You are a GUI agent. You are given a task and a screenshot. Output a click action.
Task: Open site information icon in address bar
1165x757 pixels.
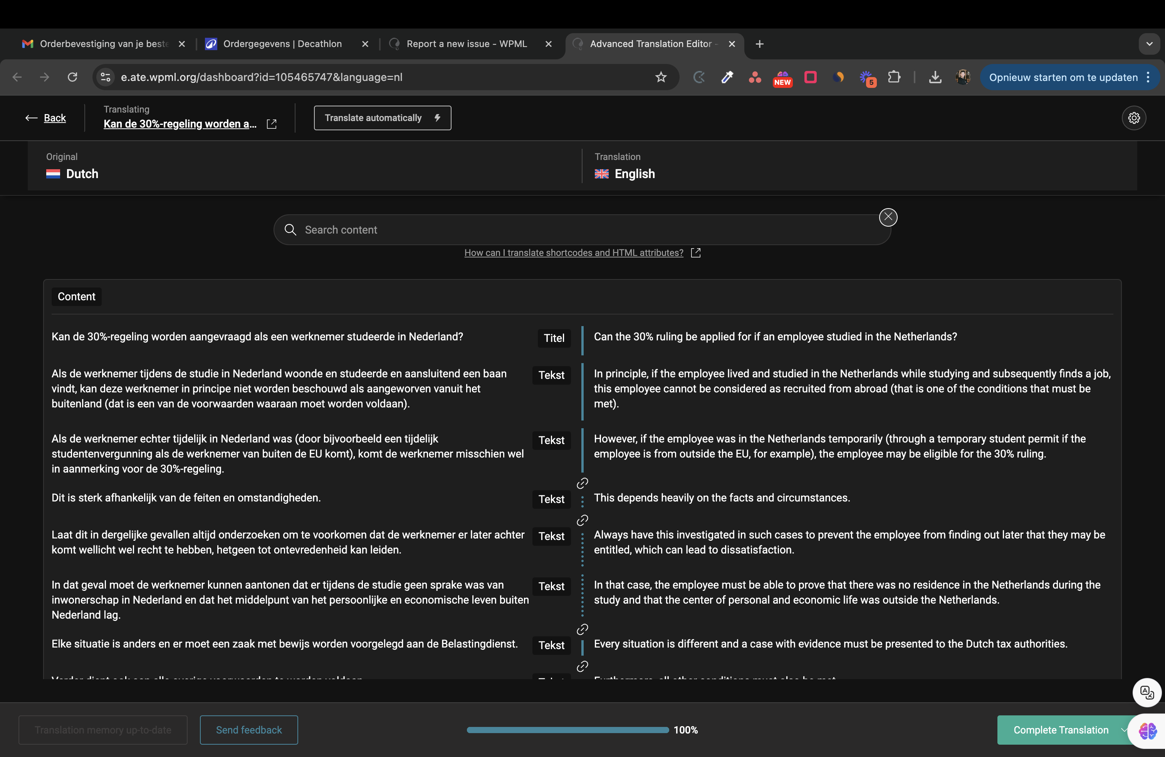click(x=105, y=77)
